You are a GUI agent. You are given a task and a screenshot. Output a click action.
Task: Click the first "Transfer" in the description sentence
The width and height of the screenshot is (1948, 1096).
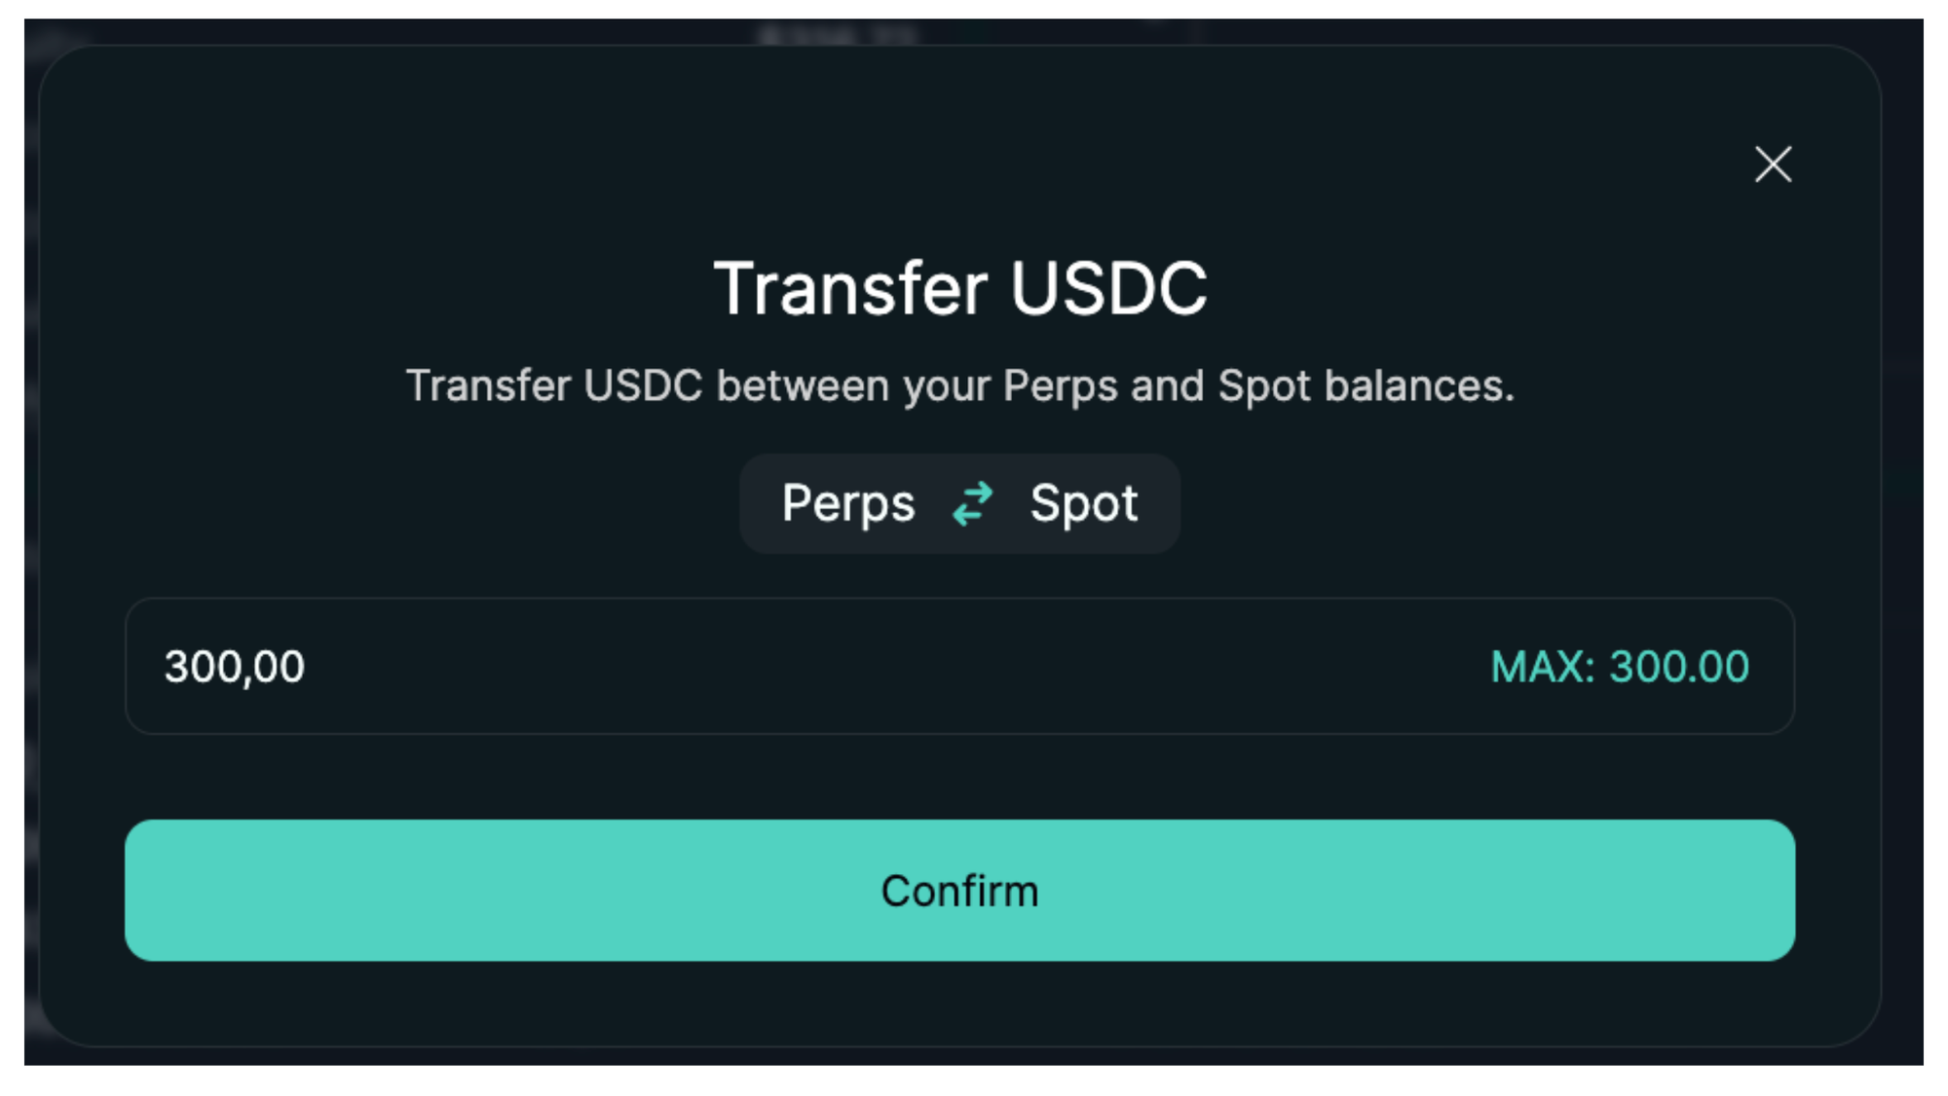pos(488,386)
